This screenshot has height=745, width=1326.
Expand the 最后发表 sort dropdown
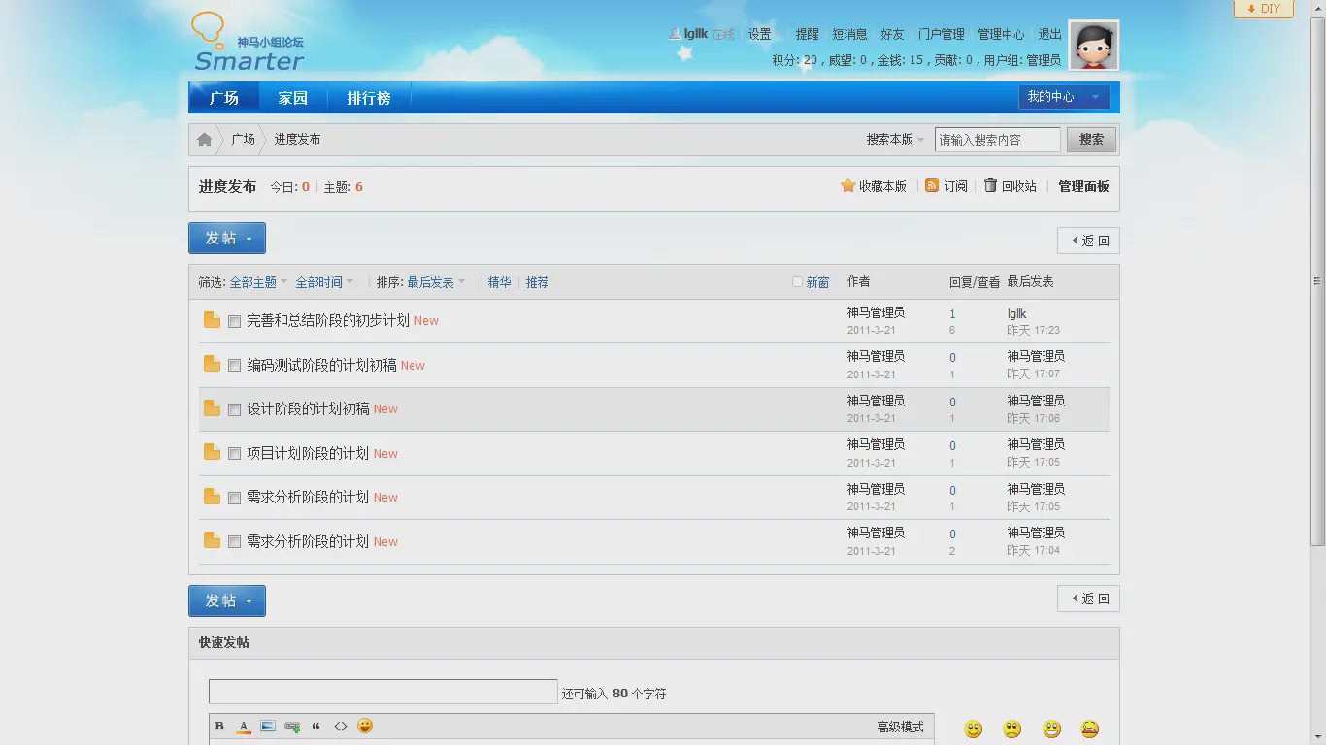tap(436, 282)
